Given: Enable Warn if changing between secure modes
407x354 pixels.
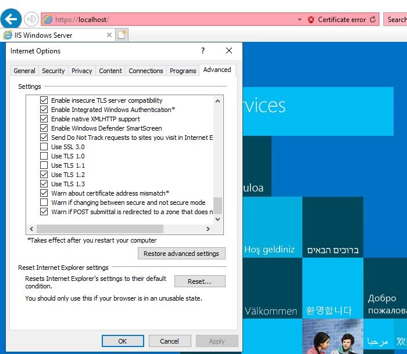Looking at the screenshot, I should [44, 202].
